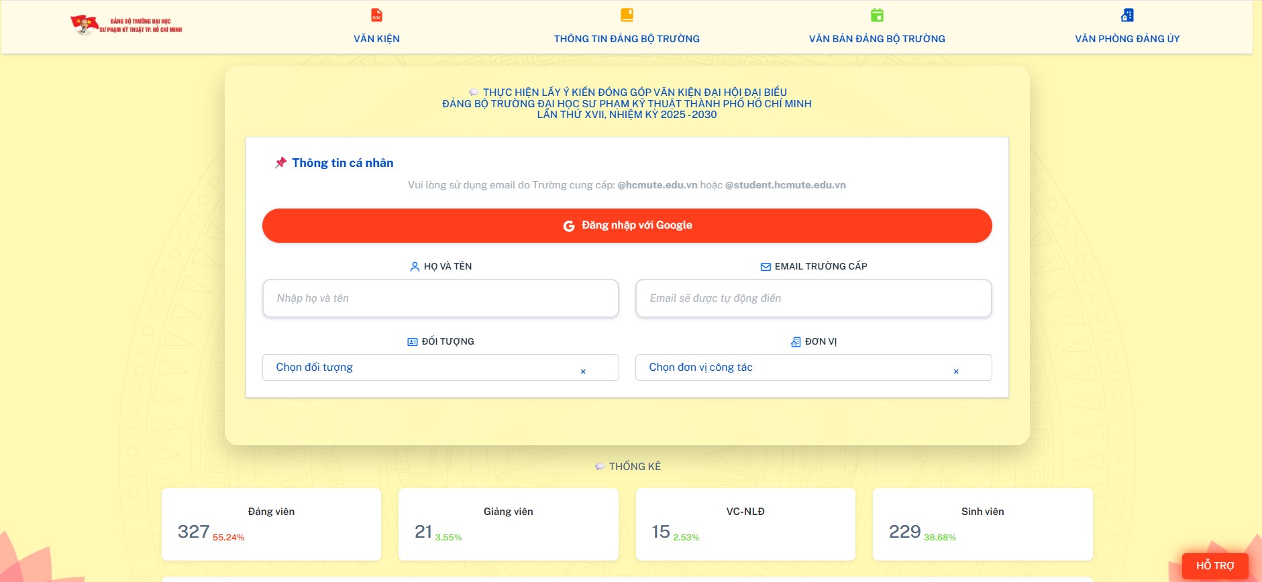Click the red pushpin icon beside Thông tin cá nhân
The width and height of the screenshot is (1262, 582).
[280, 163]
